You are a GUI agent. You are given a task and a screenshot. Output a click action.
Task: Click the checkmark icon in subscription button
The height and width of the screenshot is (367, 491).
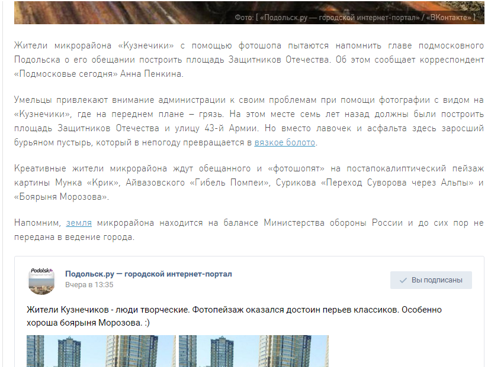coord(403,280)
